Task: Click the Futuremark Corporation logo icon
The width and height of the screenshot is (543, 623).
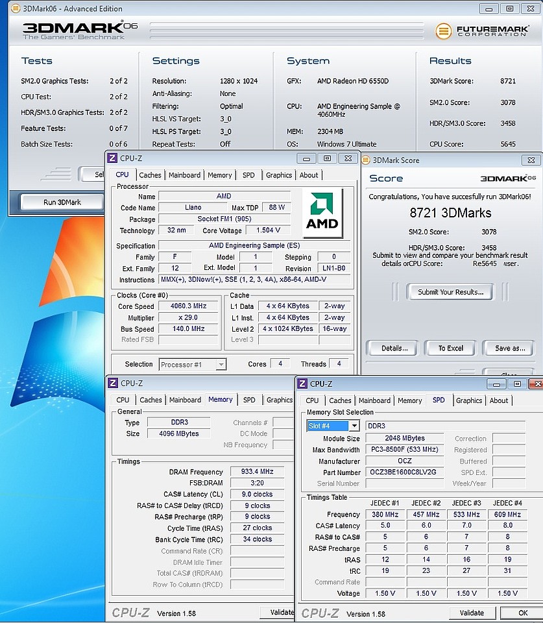Action: coord(443,31)
